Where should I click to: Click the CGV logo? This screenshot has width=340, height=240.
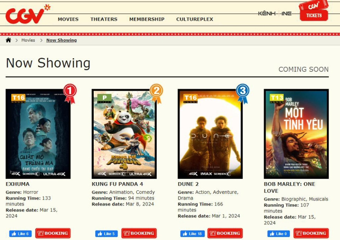pyautogui.click(x=28, y=14)
